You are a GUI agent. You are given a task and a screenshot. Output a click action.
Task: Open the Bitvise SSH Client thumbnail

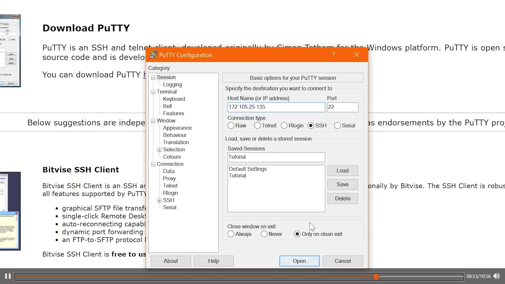[x=10, y=211]
